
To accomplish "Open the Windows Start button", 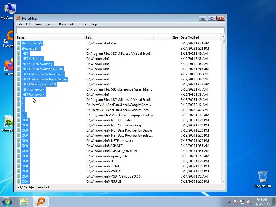I will [7, 202].
